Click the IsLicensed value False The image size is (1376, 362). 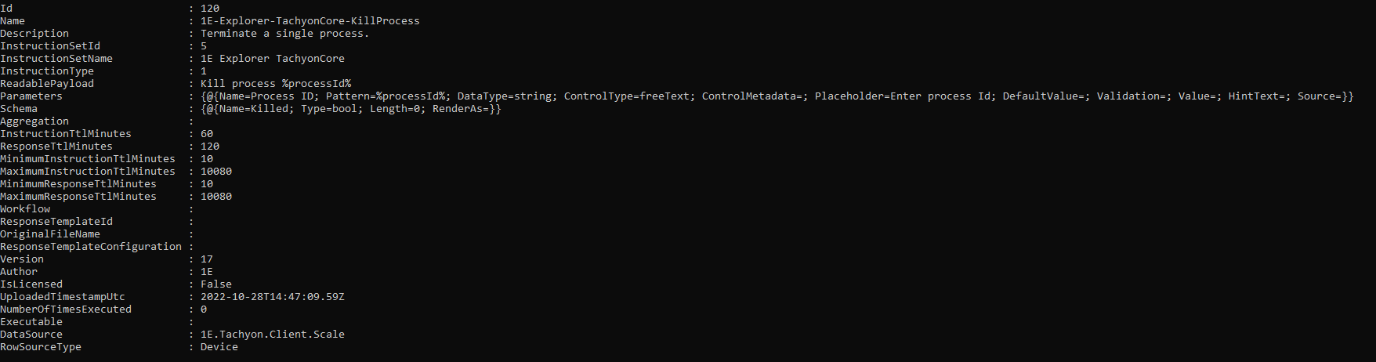tap(215, 284)
